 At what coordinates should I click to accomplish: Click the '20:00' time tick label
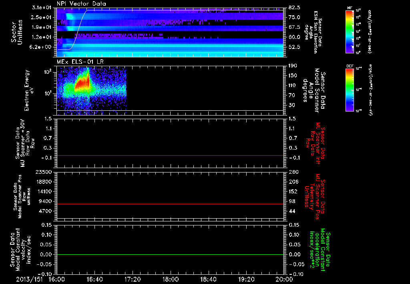pos(284,279)
